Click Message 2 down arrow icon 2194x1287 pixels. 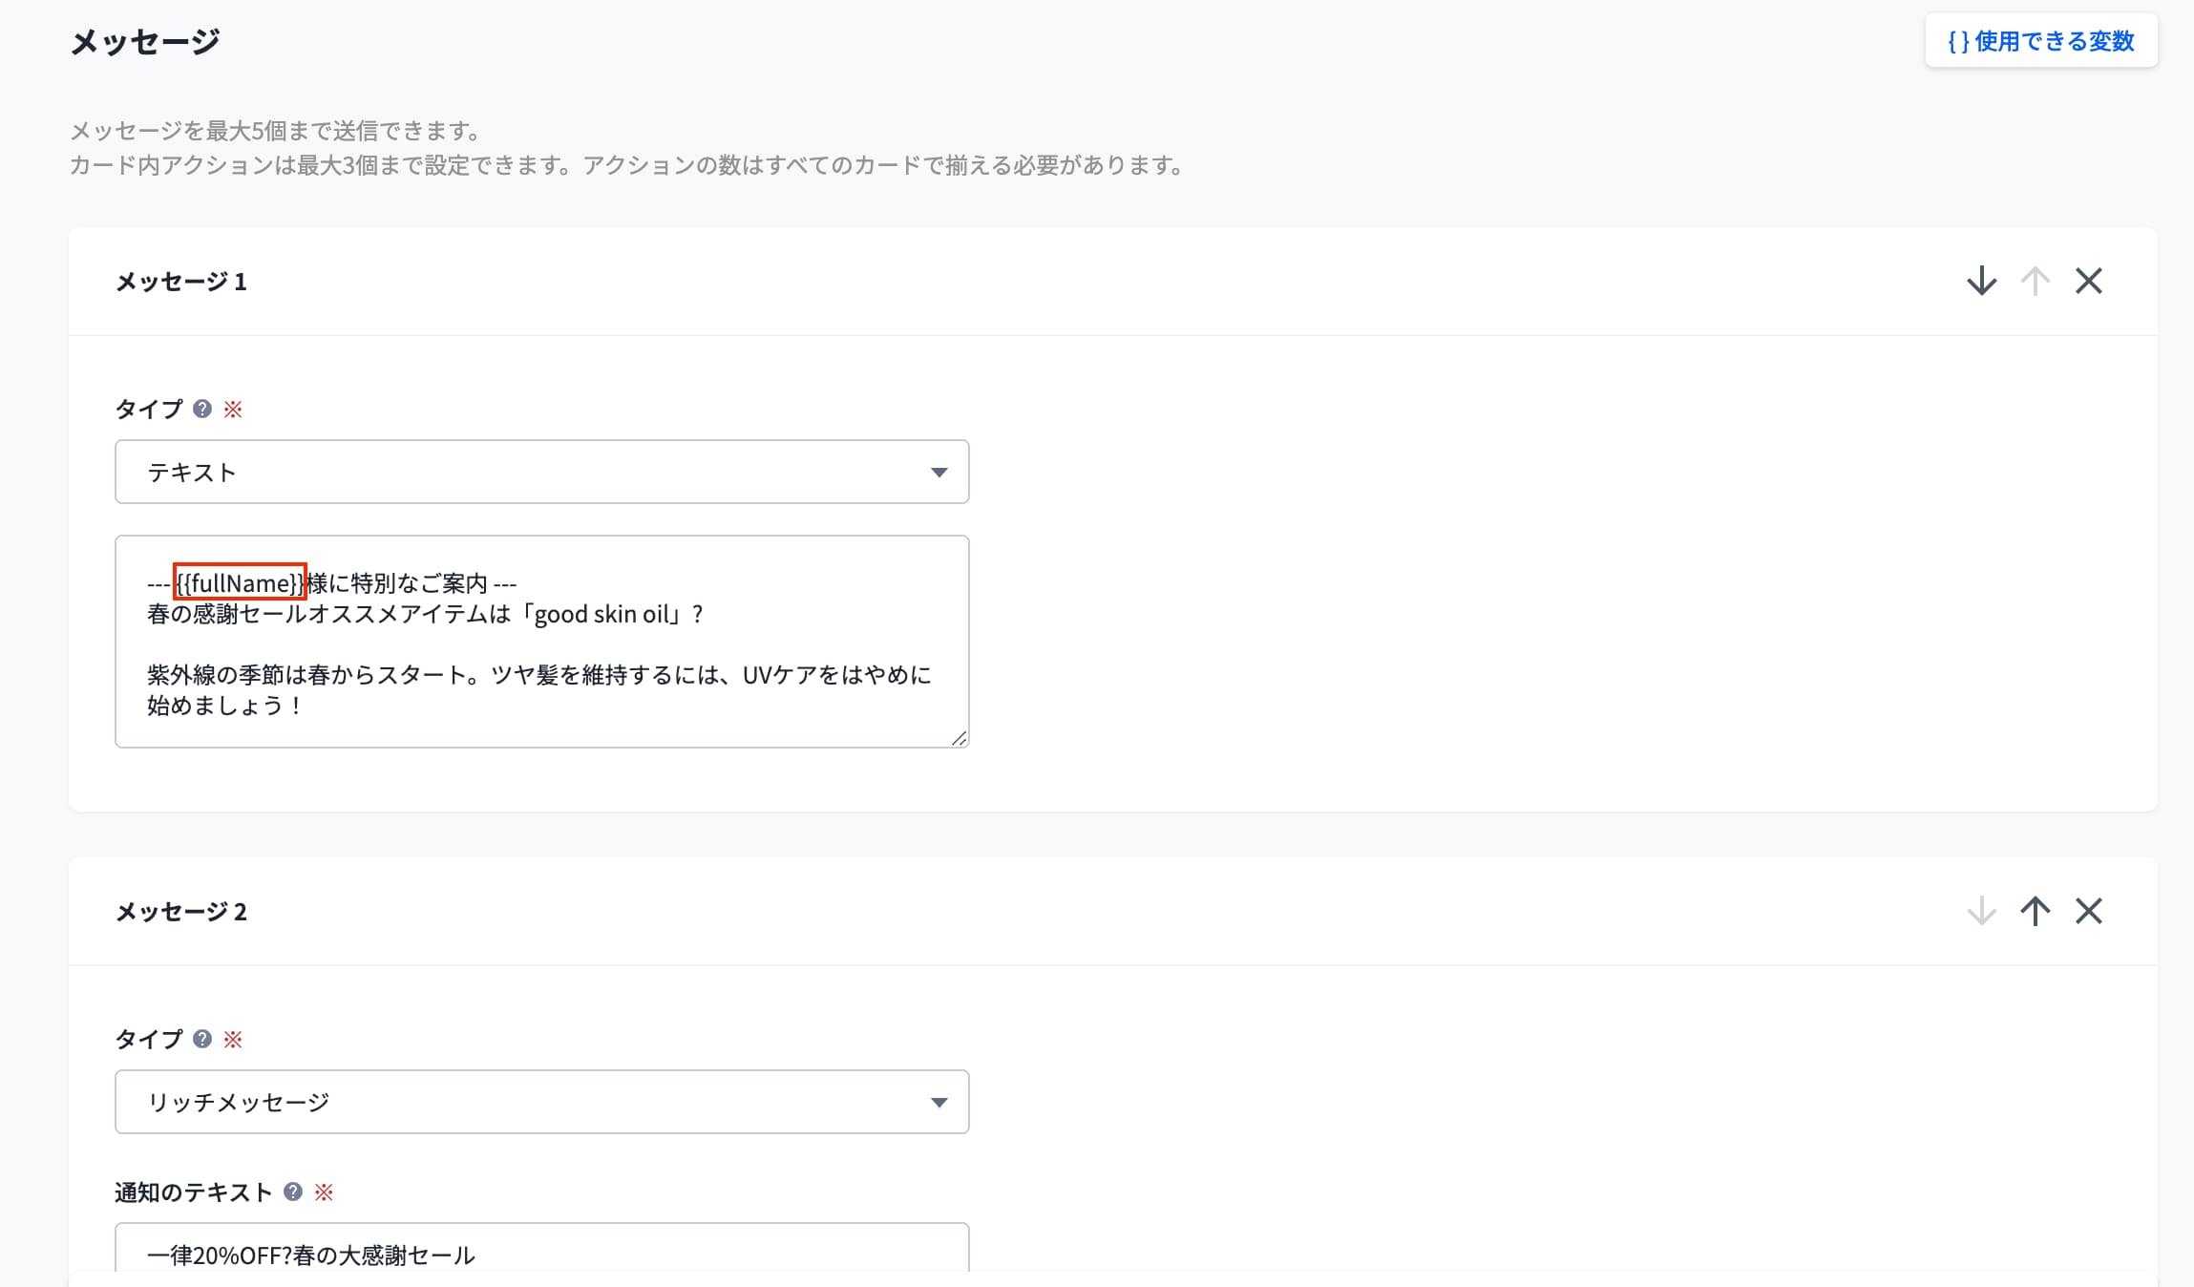[x=1981, y=911]
